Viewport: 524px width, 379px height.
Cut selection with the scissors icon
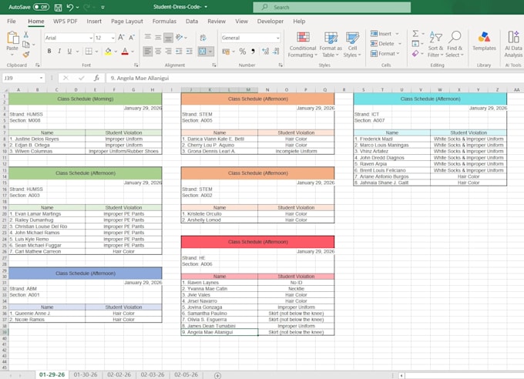tap(26, 34)
